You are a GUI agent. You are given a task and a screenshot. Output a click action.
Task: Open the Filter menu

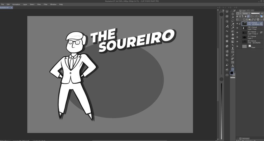click(x=46, y=4)
